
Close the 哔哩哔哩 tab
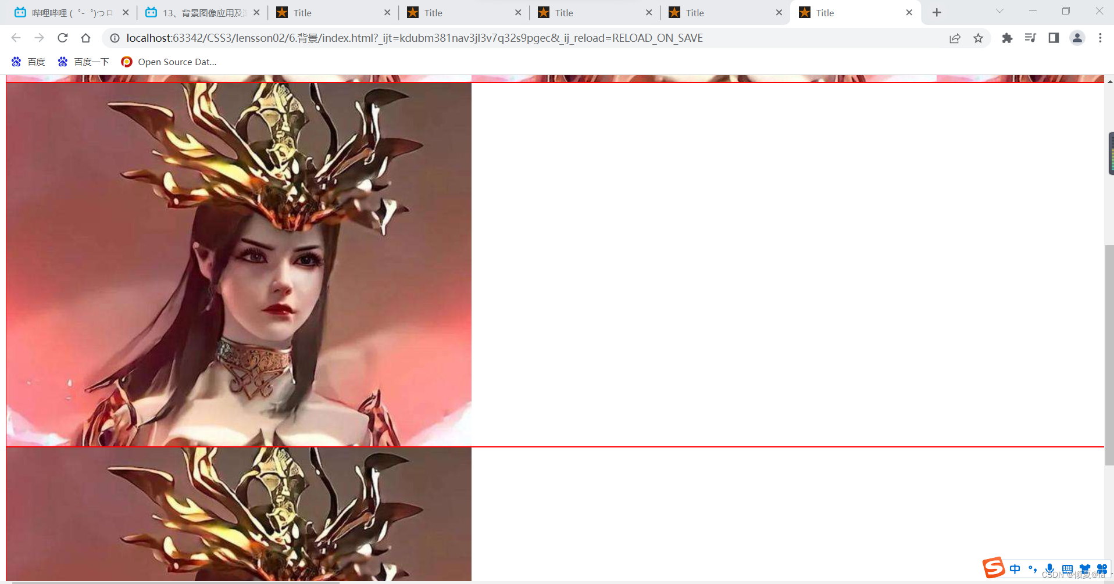[126, 12]
